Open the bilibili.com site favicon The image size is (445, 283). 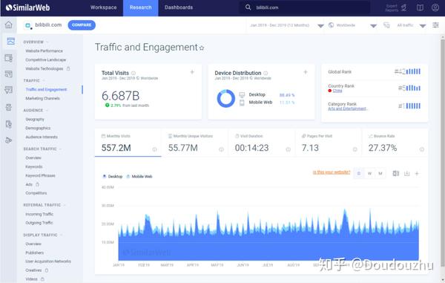click(28, 25)
